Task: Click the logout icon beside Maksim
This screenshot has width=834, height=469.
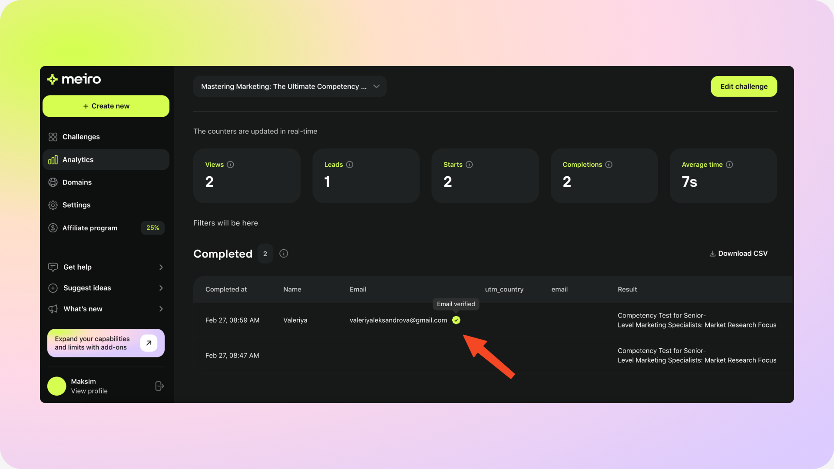Action: click(159, 386)
